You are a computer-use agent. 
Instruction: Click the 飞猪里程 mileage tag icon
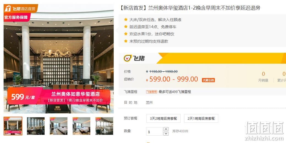pyautogui.click(x=151, y=92)
